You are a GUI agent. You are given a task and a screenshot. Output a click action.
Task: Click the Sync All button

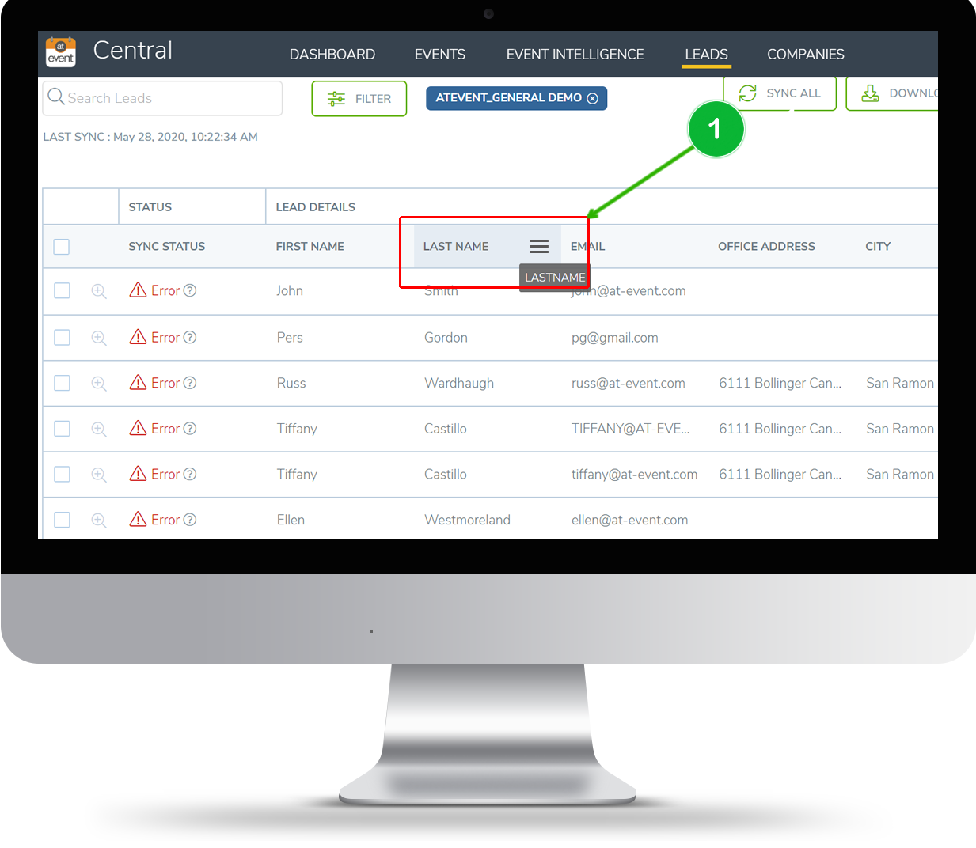pos(780,93)
